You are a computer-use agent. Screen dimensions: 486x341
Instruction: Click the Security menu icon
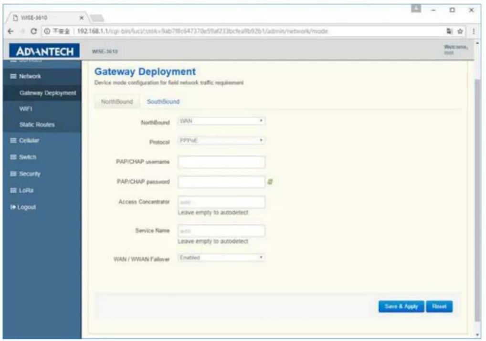coord(13,174)
